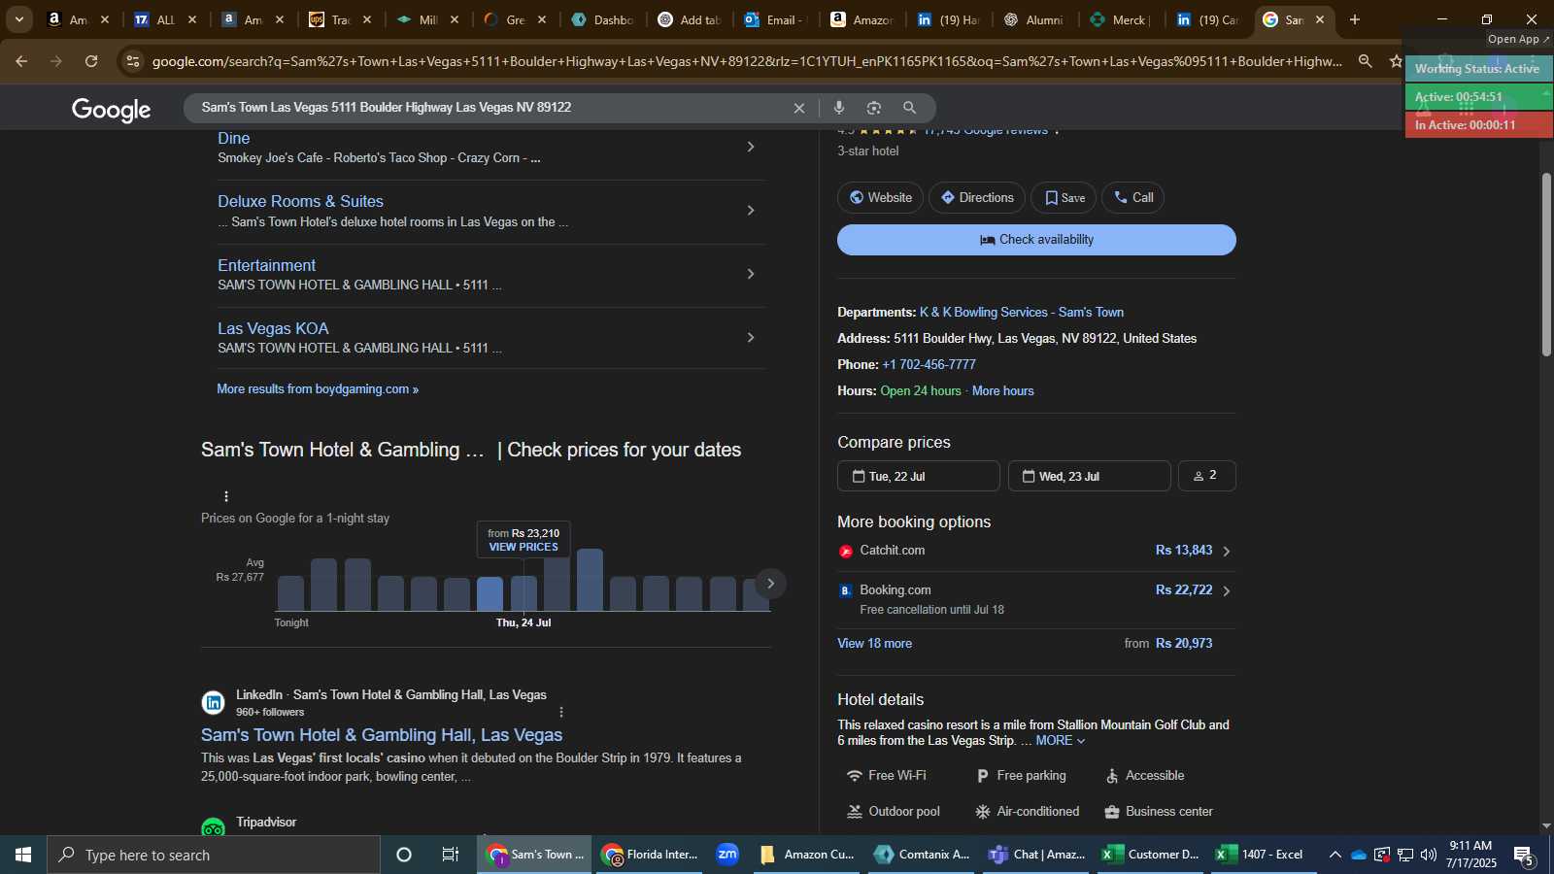Expand hotel details MORE link

[1060, 741]
